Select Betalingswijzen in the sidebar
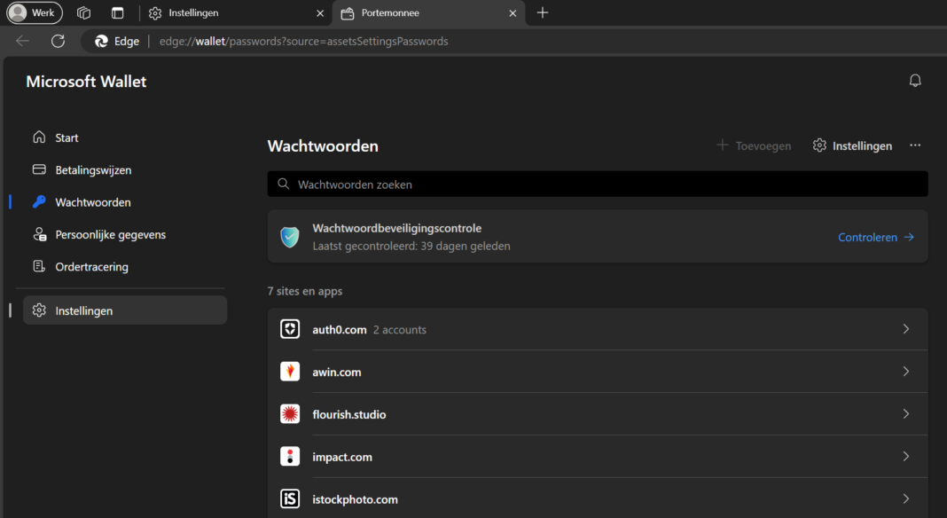 pyautogui.click(x=91, y=169)
